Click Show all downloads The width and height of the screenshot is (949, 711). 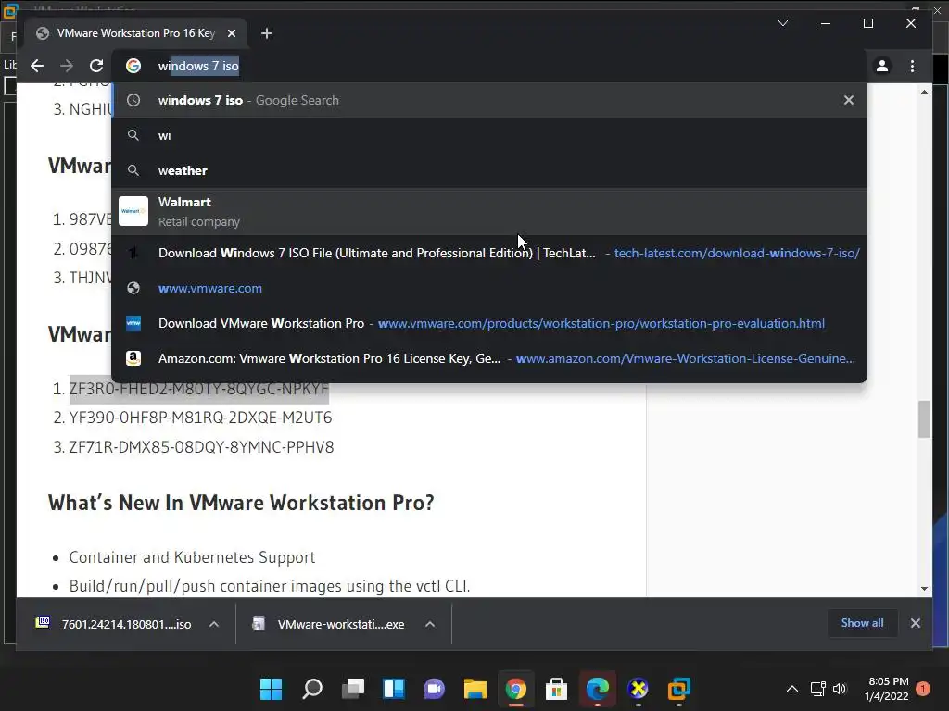pyautogui.click(x=862, y=623)
